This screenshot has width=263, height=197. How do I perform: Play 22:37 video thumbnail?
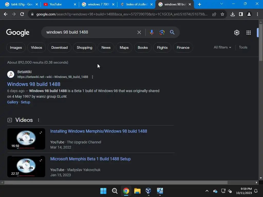(26, 166)
